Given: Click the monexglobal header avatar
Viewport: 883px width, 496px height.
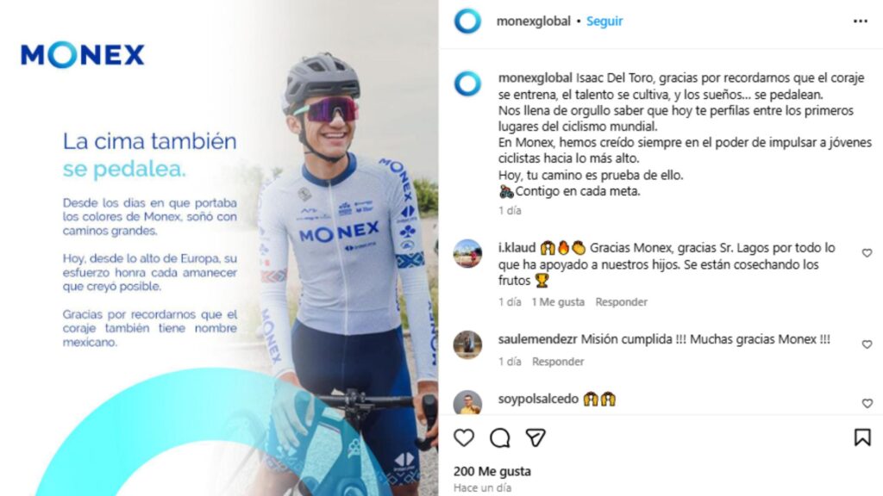Looking at the screenshot, I should pos(467,22).
